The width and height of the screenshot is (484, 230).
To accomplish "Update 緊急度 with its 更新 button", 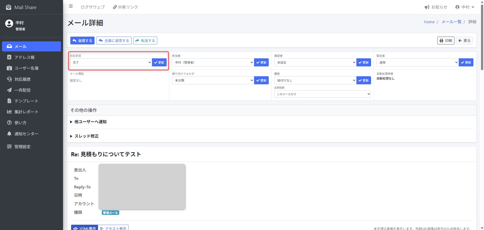I will click(466, 62).
